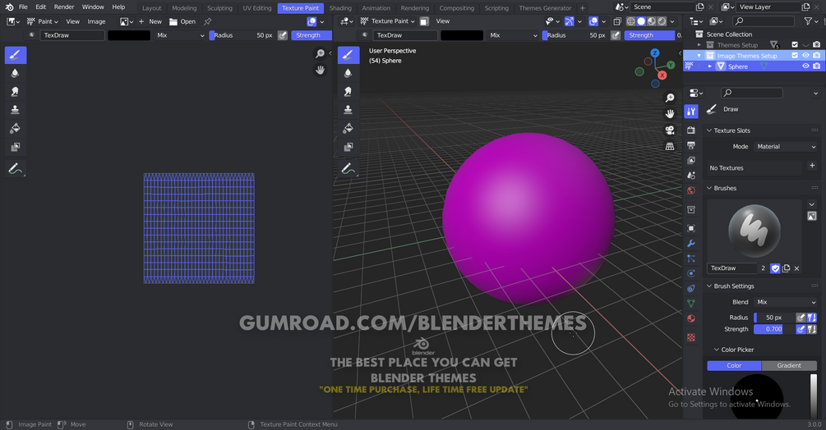Pin the image with the pin icon

(x=208, y=21)
